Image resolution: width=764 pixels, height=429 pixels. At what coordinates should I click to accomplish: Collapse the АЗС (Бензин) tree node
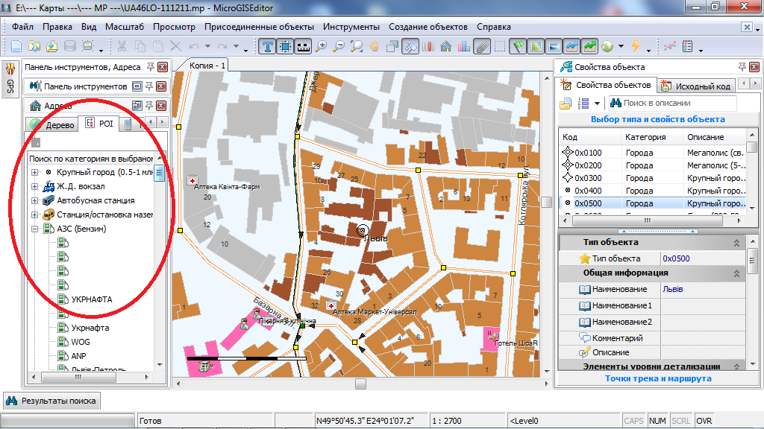[x=35, y=229]
